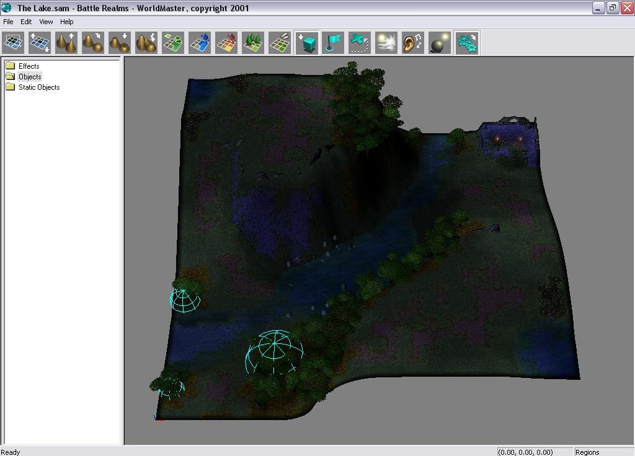Open the ear sound tool

(x=413, y=43)
